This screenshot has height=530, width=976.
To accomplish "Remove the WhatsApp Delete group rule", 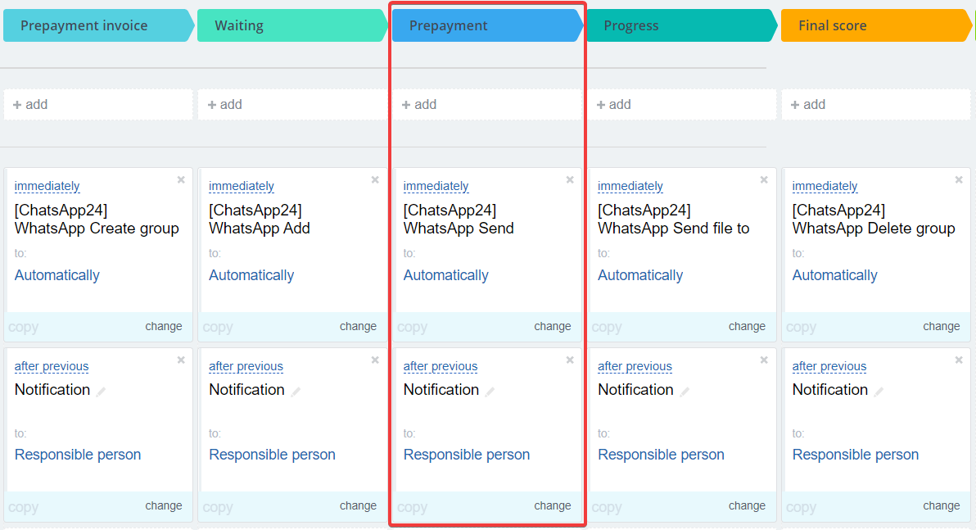I will [959, 180].
